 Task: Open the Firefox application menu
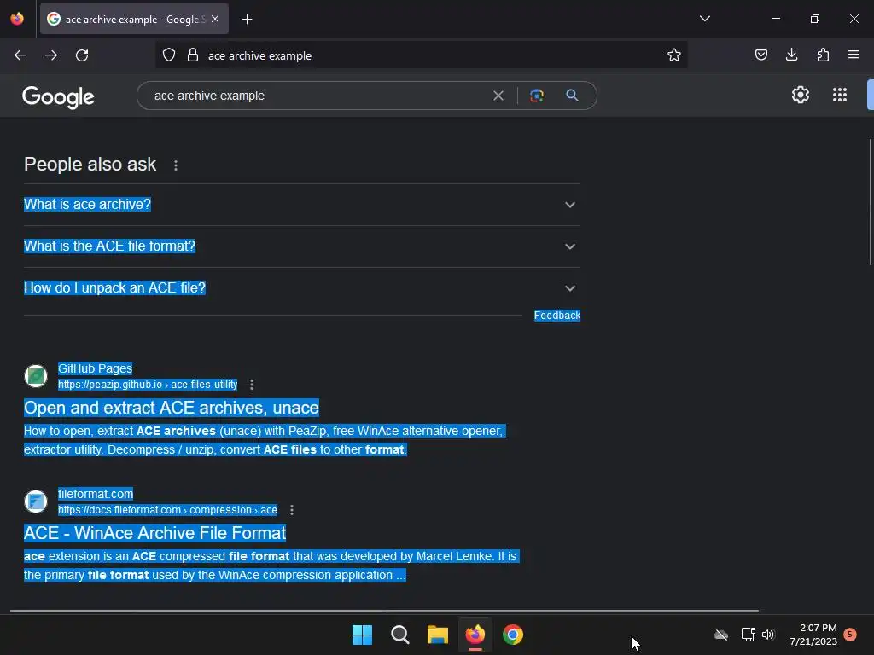point(854,55)
